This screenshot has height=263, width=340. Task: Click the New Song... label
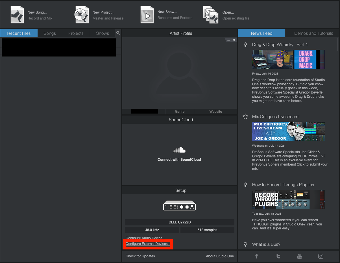tap(37, 12)
